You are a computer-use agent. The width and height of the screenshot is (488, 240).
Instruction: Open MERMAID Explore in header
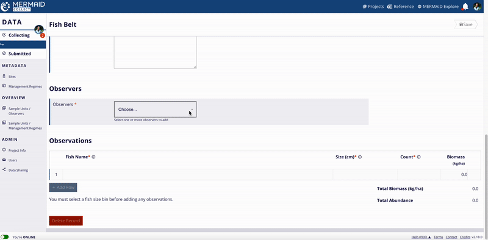point(438,7)
